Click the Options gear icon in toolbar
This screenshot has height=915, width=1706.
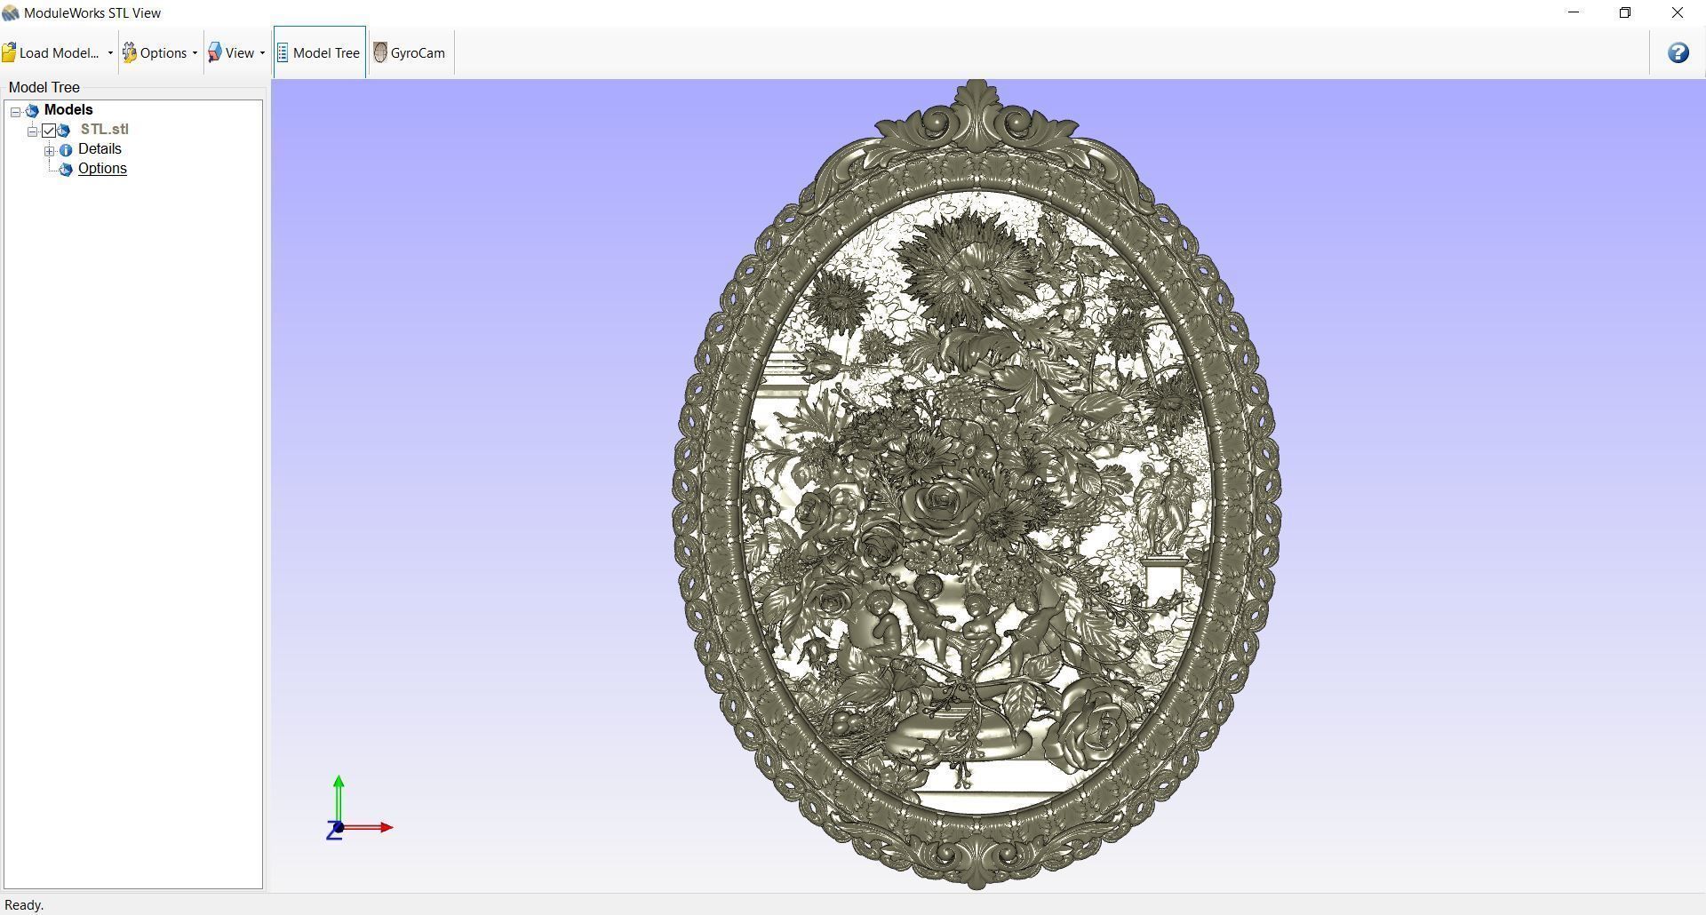pyautogui.click(x=130, y=53)
